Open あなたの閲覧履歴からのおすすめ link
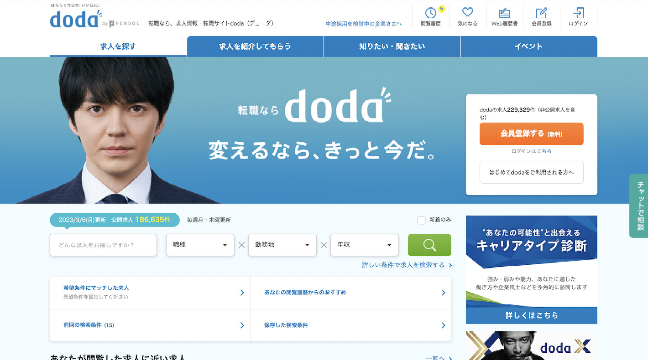 click(x=305, y=293)
